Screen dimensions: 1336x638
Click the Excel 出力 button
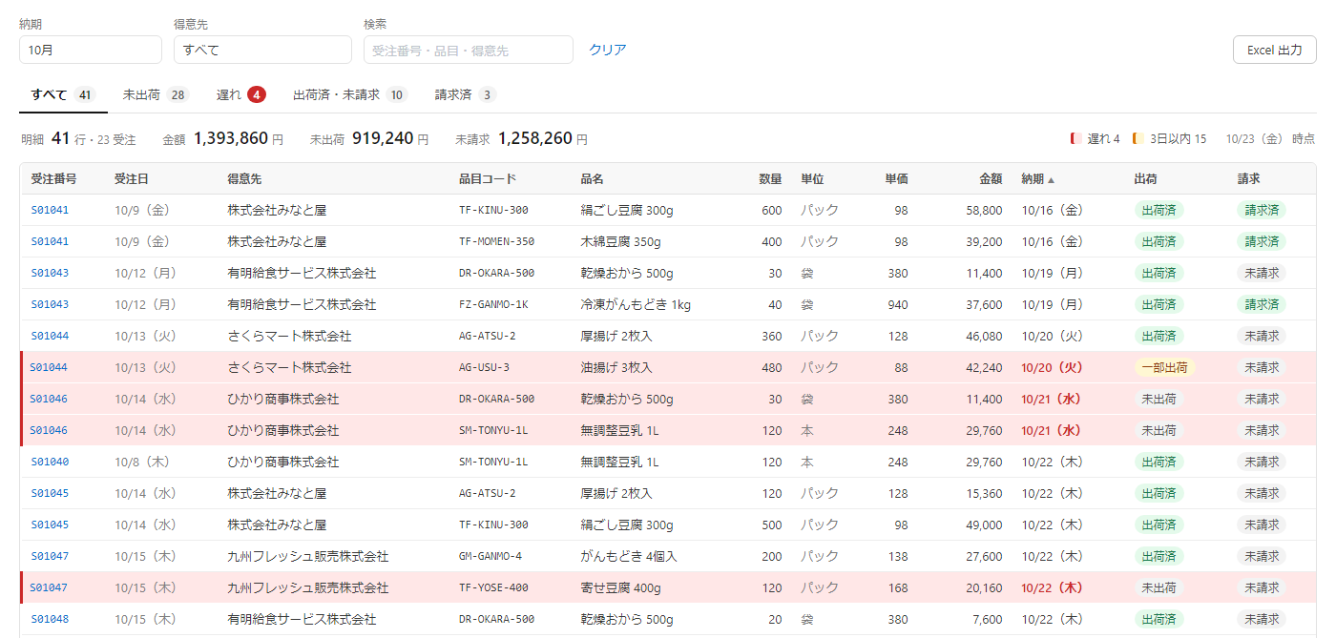(1275, 50)
